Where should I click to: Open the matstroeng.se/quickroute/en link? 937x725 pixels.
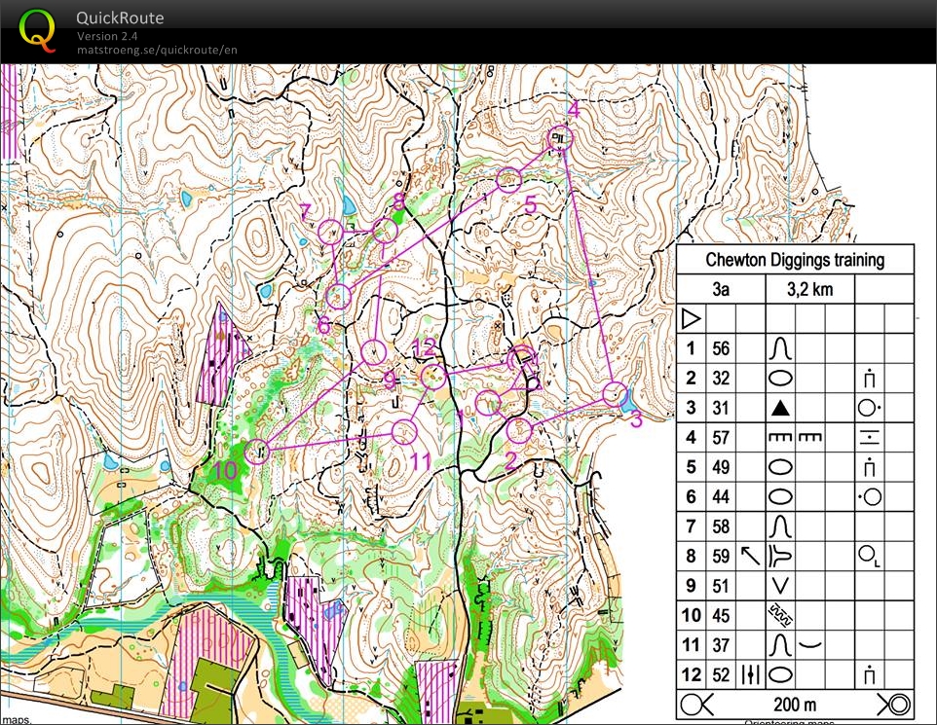157,50
